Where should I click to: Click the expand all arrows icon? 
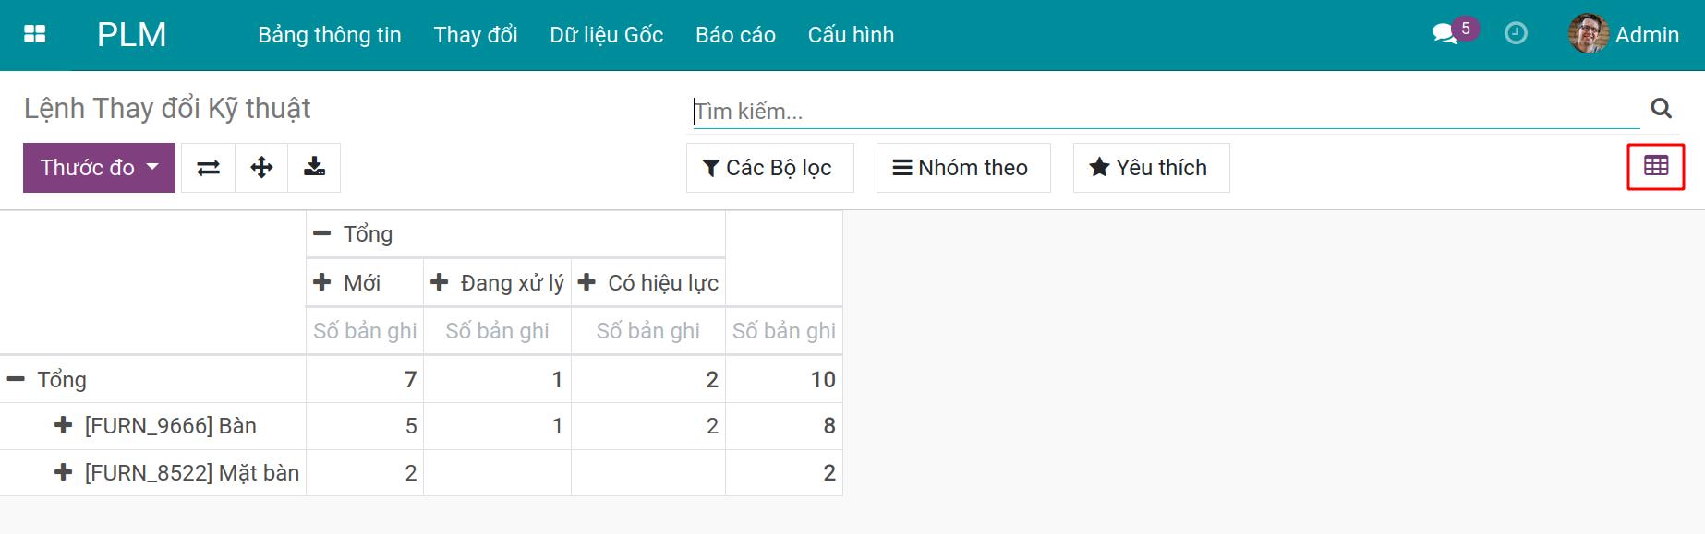[261, 168]
